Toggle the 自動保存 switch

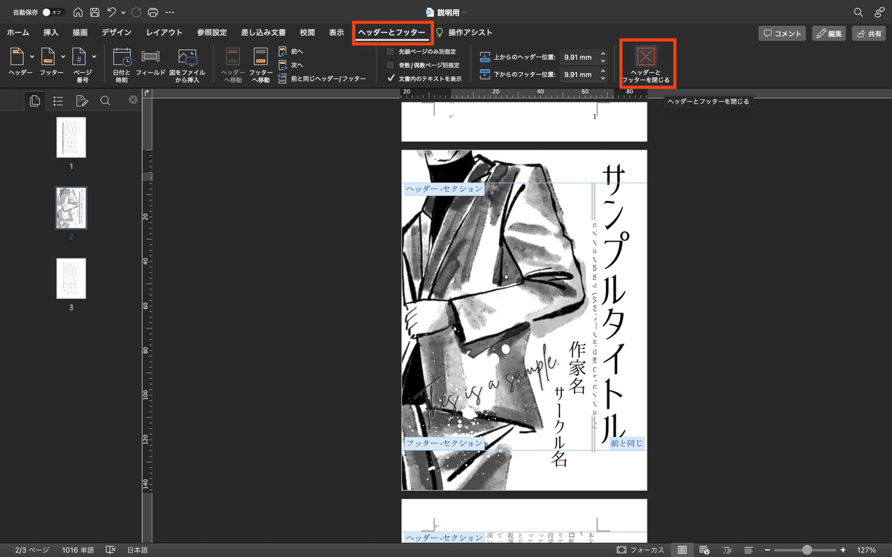pyautogui.click(x=53, y=13)
